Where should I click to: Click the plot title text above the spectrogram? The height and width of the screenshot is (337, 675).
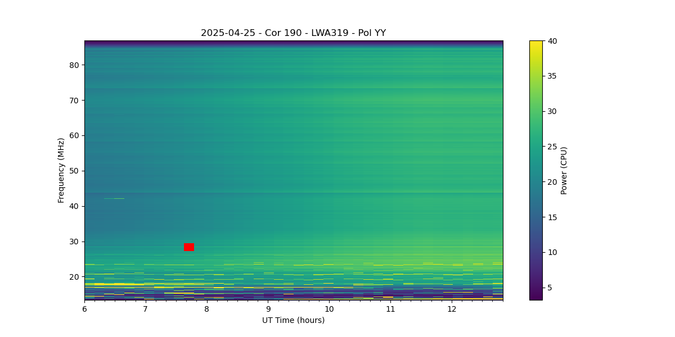click(293, 33)
